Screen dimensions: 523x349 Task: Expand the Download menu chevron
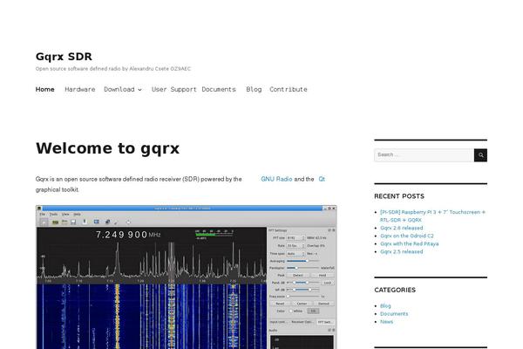click(139, 90)
